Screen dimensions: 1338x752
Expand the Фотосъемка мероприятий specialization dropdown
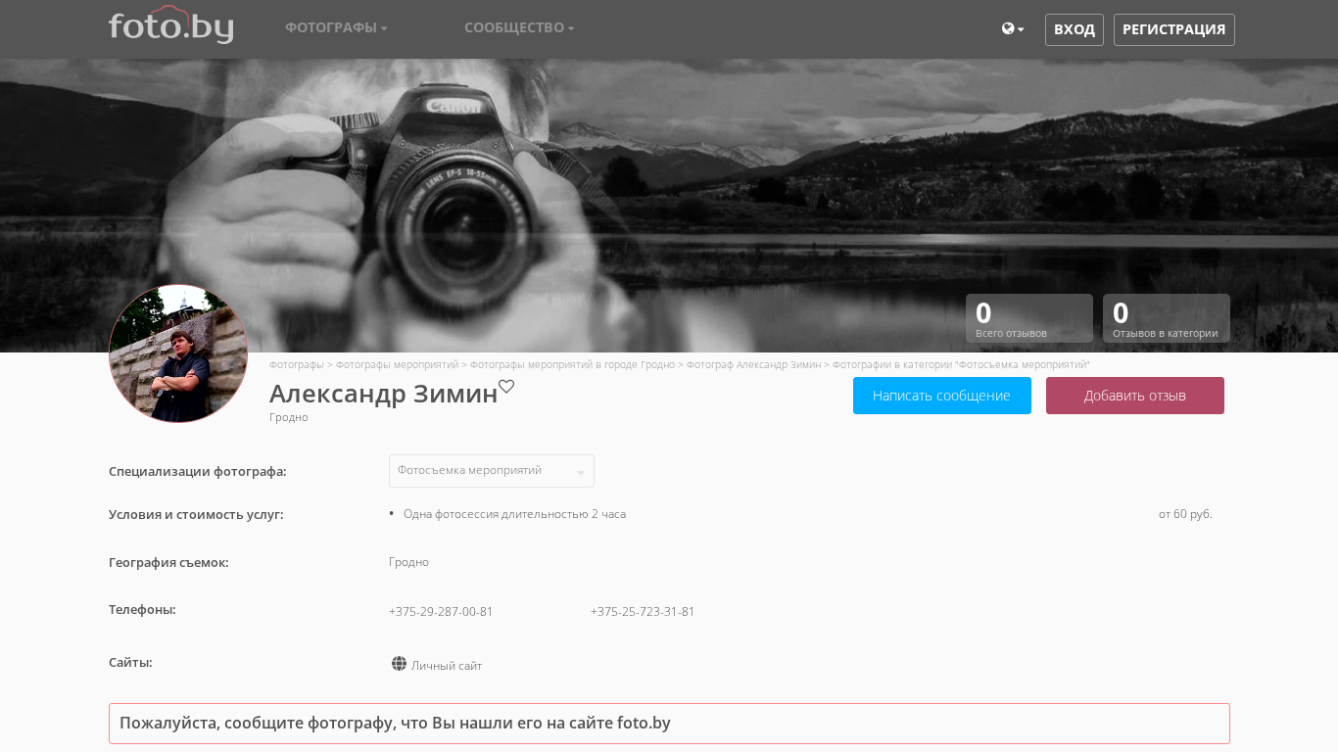pos(492,471)
